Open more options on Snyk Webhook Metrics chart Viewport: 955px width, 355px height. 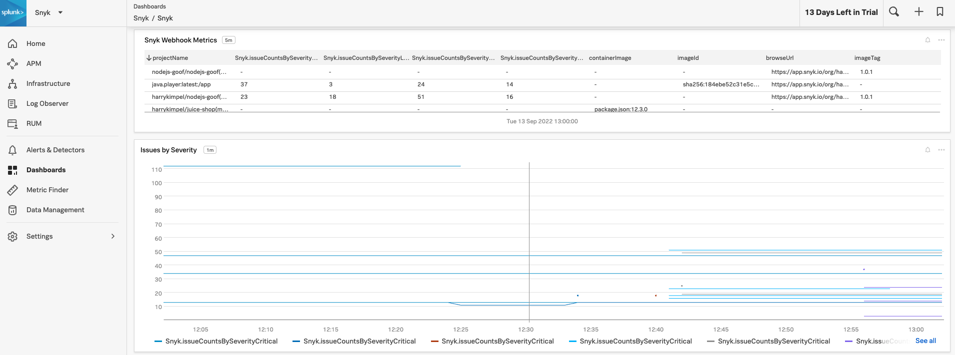pos(941,40)
